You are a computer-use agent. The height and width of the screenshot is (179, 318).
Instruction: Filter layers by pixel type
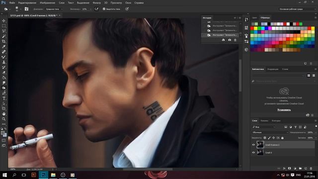(286, 127)
